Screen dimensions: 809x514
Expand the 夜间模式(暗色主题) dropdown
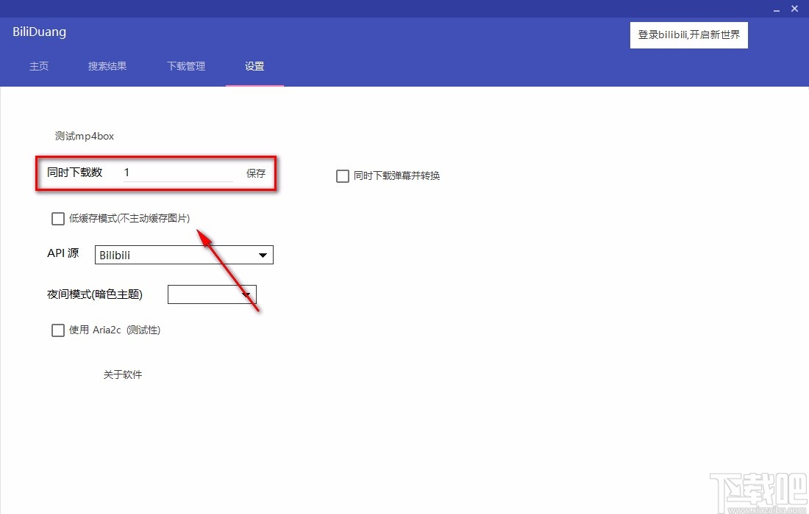point(212,294)
